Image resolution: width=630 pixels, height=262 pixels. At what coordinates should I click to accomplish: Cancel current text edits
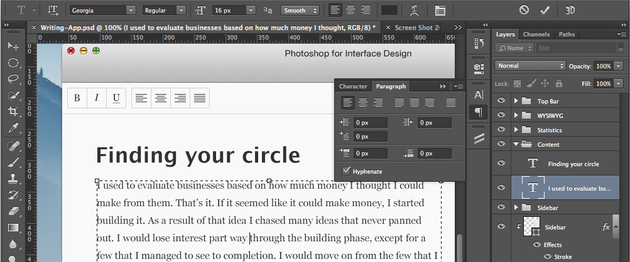point(524,10)
